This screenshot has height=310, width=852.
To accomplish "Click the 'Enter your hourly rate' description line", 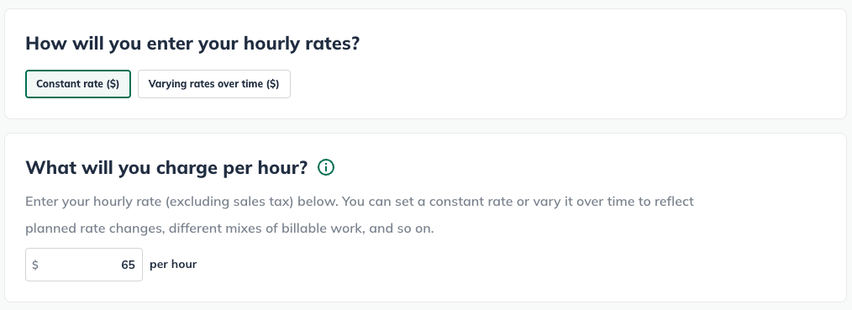I will pos(360,202).
